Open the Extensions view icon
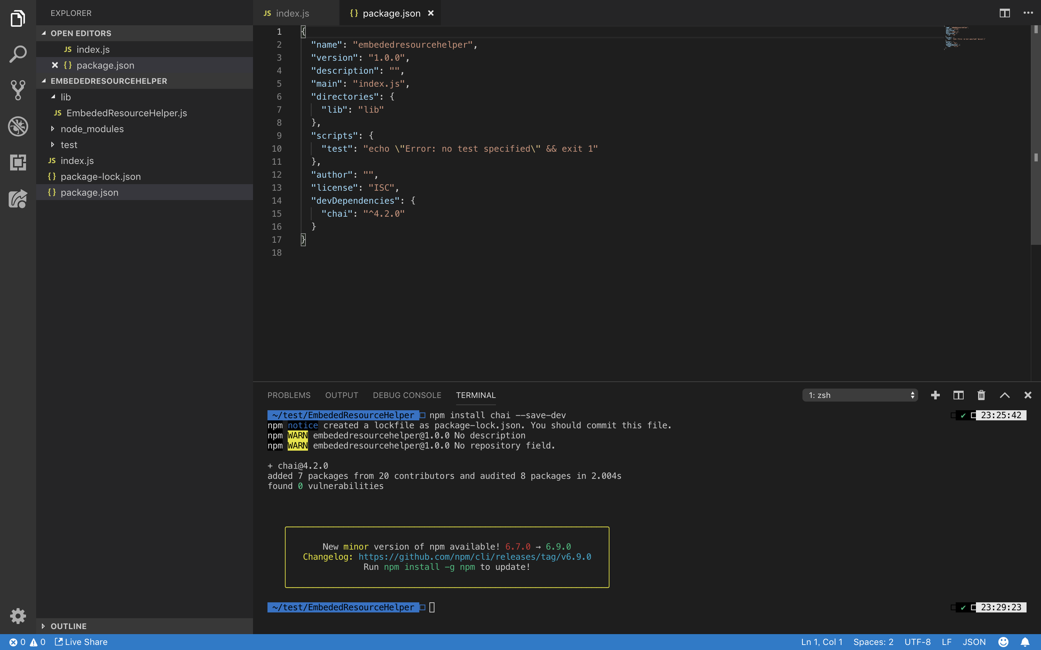Viewport: 1041px width, 650px height. tap(18, 162)
